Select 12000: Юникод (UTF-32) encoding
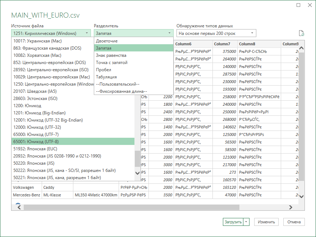The image size is (316, 237). pyautogui.click(x=73, y=127)
